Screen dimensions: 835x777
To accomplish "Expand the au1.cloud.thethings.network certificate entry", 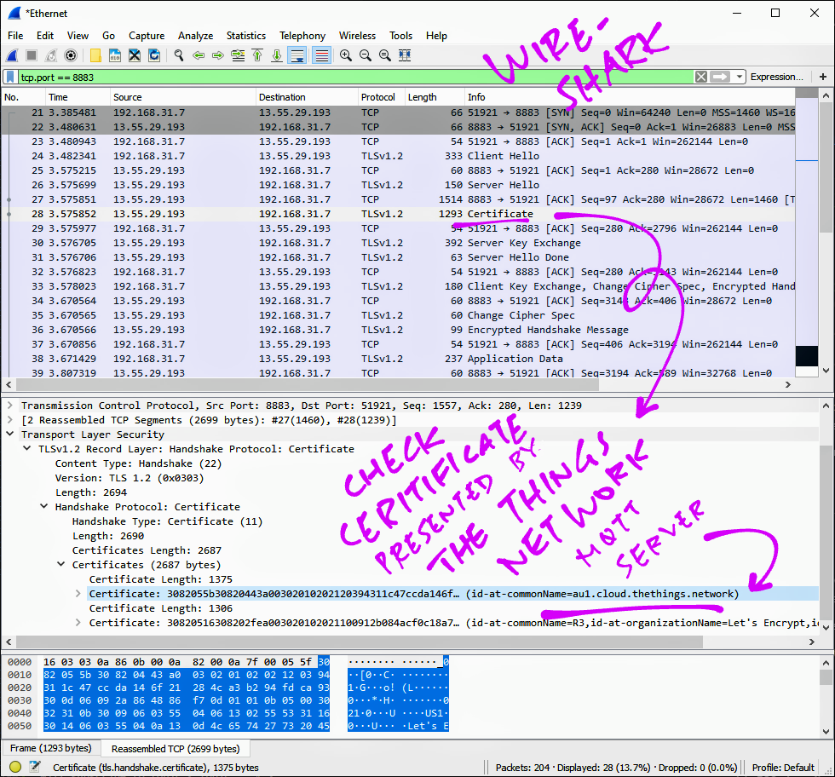I will click(78, 594).
